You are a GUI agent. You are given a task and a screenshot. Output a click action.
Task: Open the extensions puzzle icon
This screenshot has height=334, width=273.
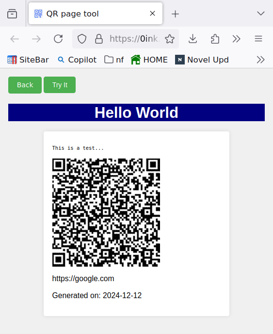(x=215, y=39)
